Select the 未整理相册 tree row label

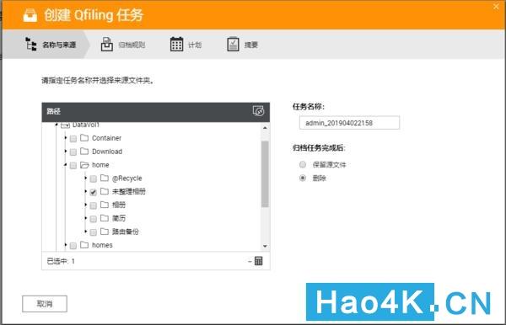(128, 192)
